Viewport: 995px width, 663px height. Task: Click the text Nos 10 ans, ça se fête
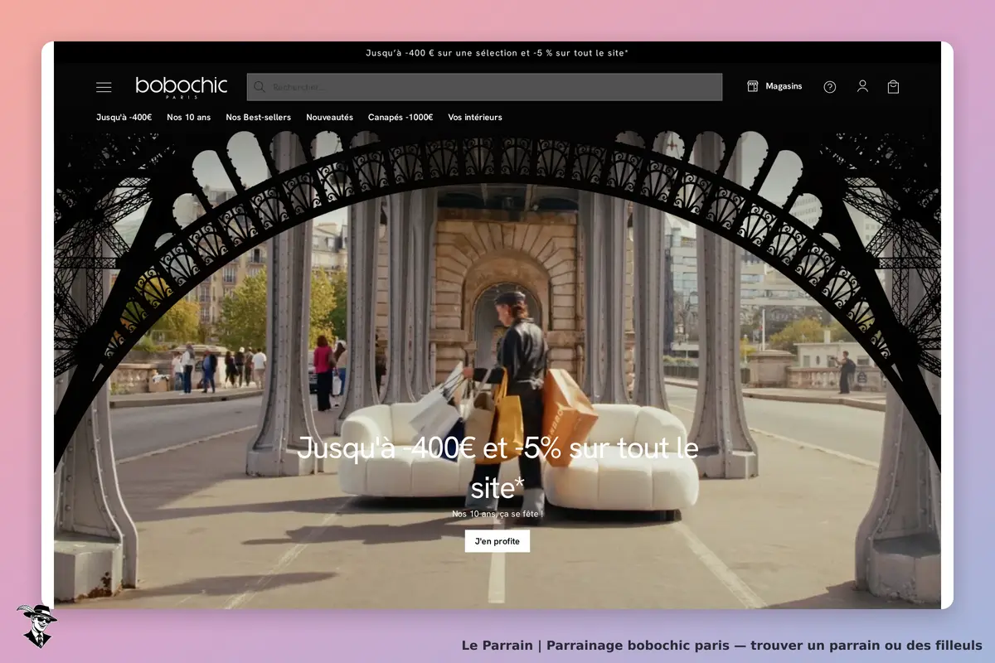tap(498, 514)
